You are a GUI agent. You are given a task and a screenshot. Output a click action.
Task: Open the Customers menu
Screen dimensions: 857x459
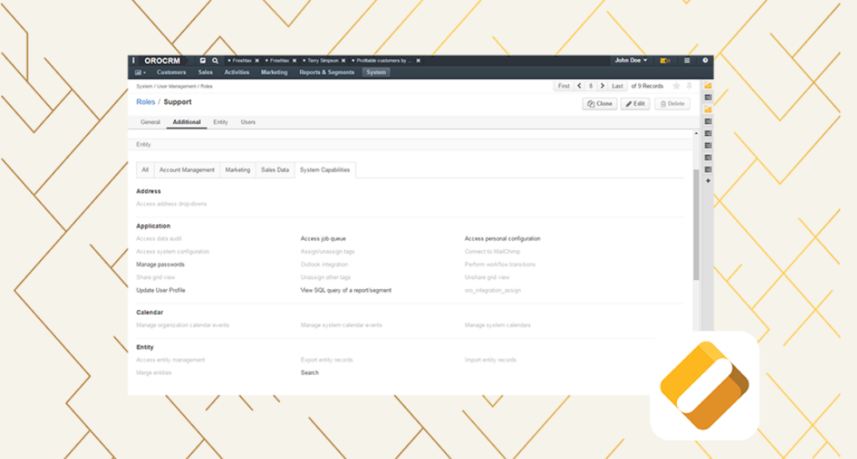tap(171, 72)
